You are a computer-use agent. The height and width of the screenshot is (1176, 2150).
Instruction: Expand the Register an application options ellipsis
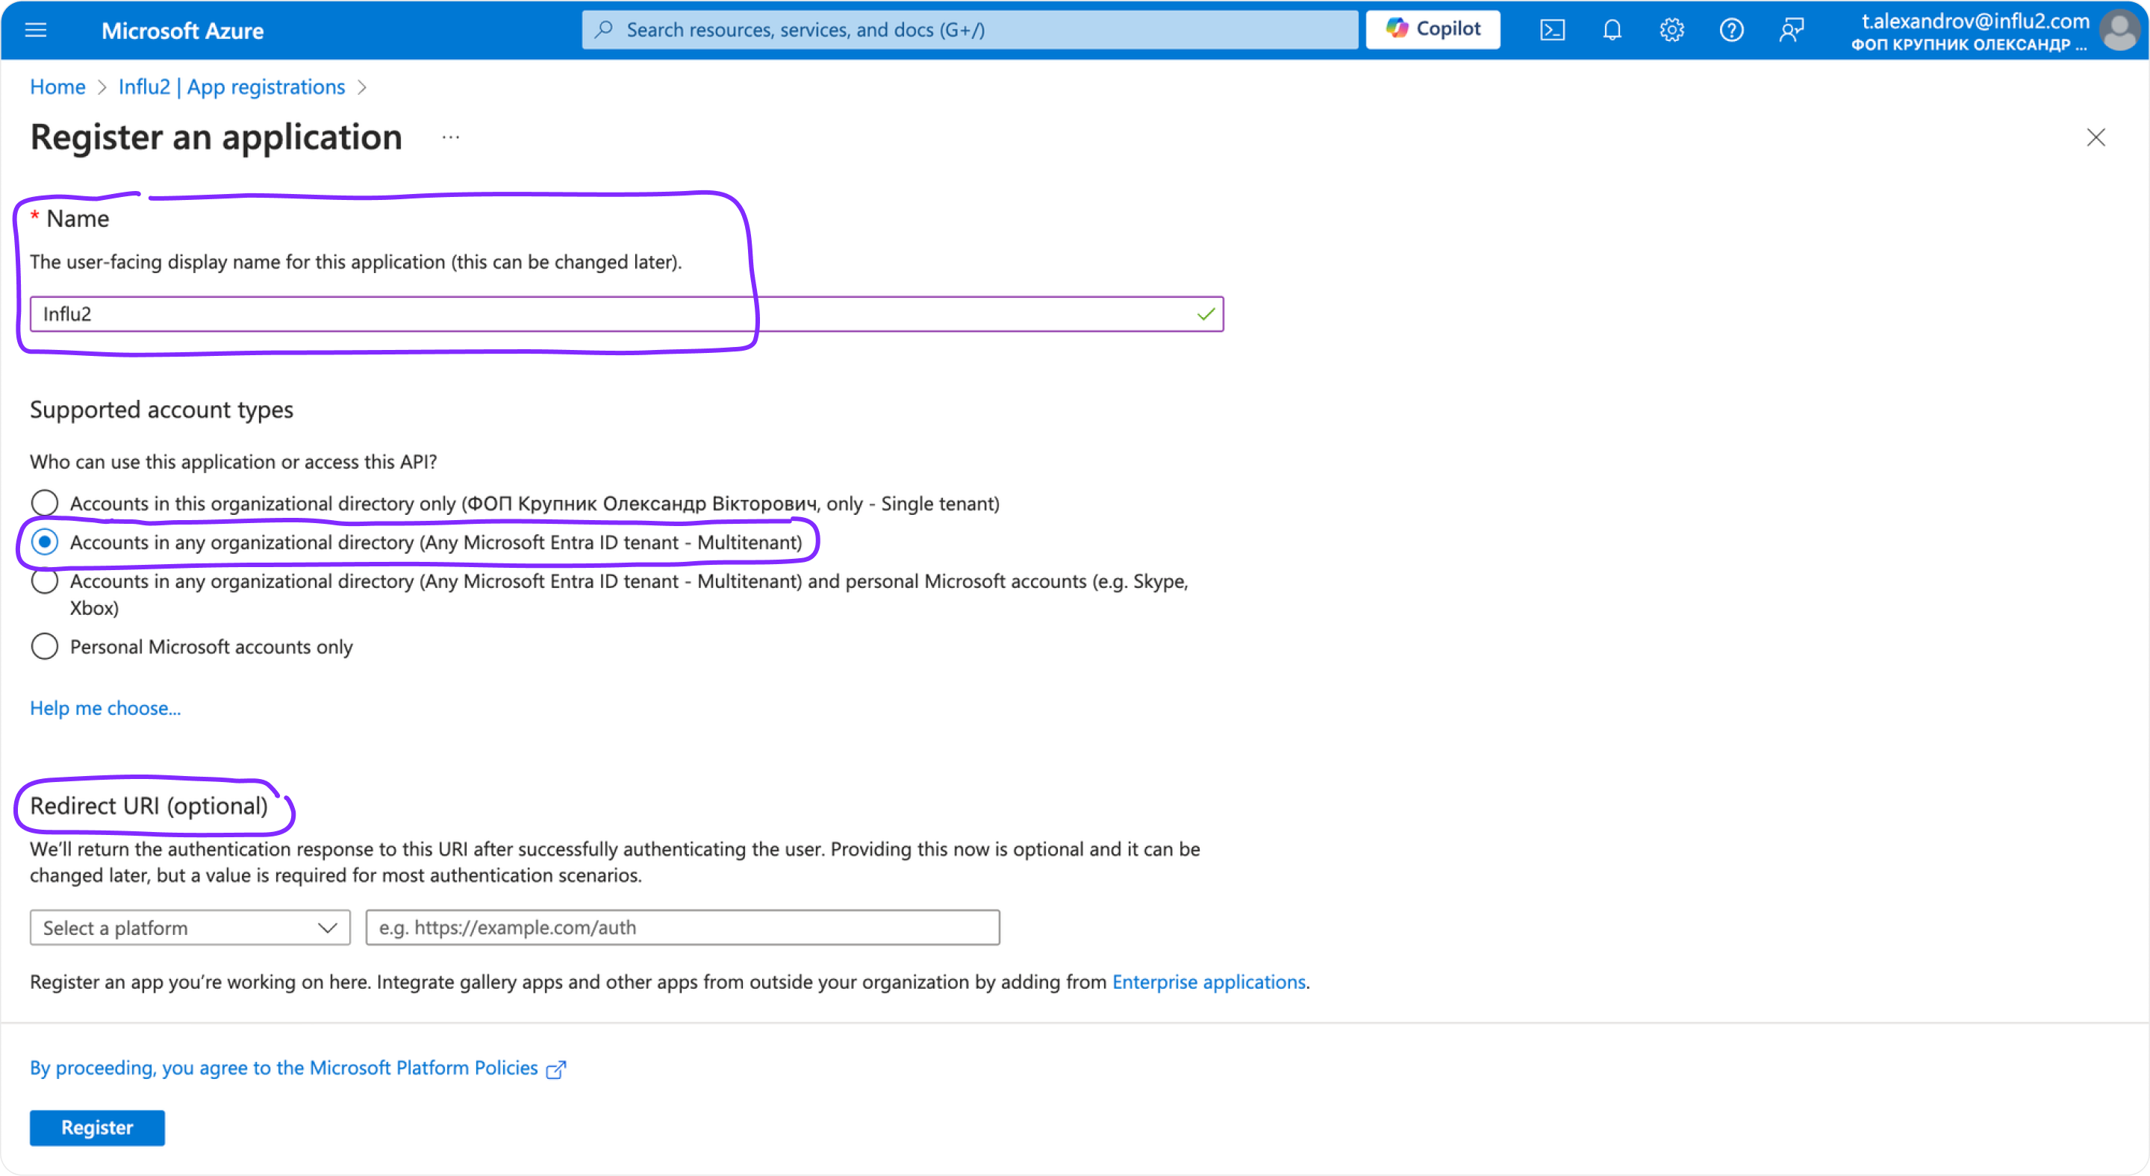(x=450, y=137)
